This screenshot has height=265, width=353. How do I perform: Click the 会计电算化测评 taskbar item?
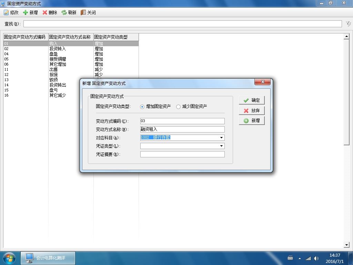[48, 258]
